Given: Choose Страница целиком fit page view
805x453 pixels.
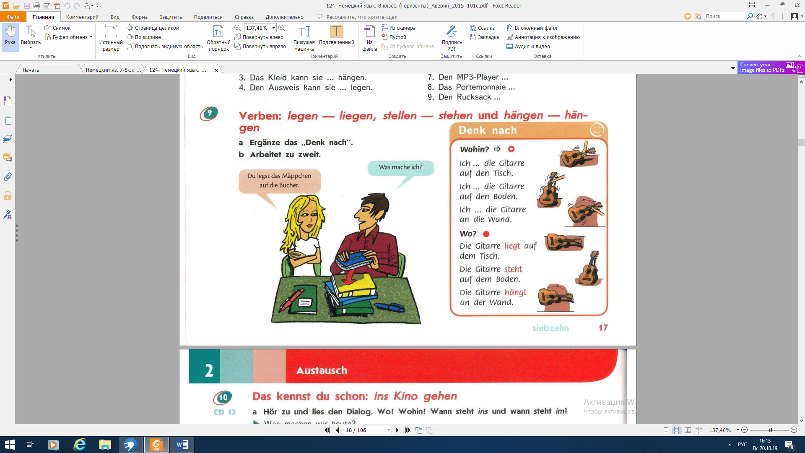Looking at the screenshot, I should 153,28.
